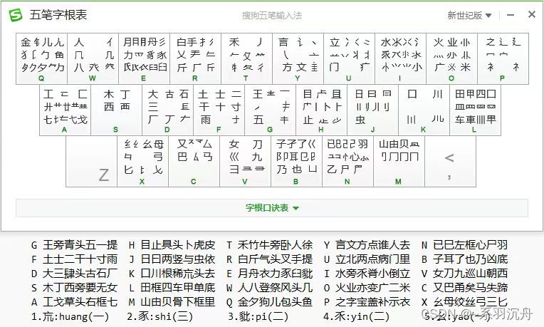The width and height of the screenshot is (544, 327).
Task: Click the mnemonic line 大三肆头古石厂
Action: pos(80,274)
